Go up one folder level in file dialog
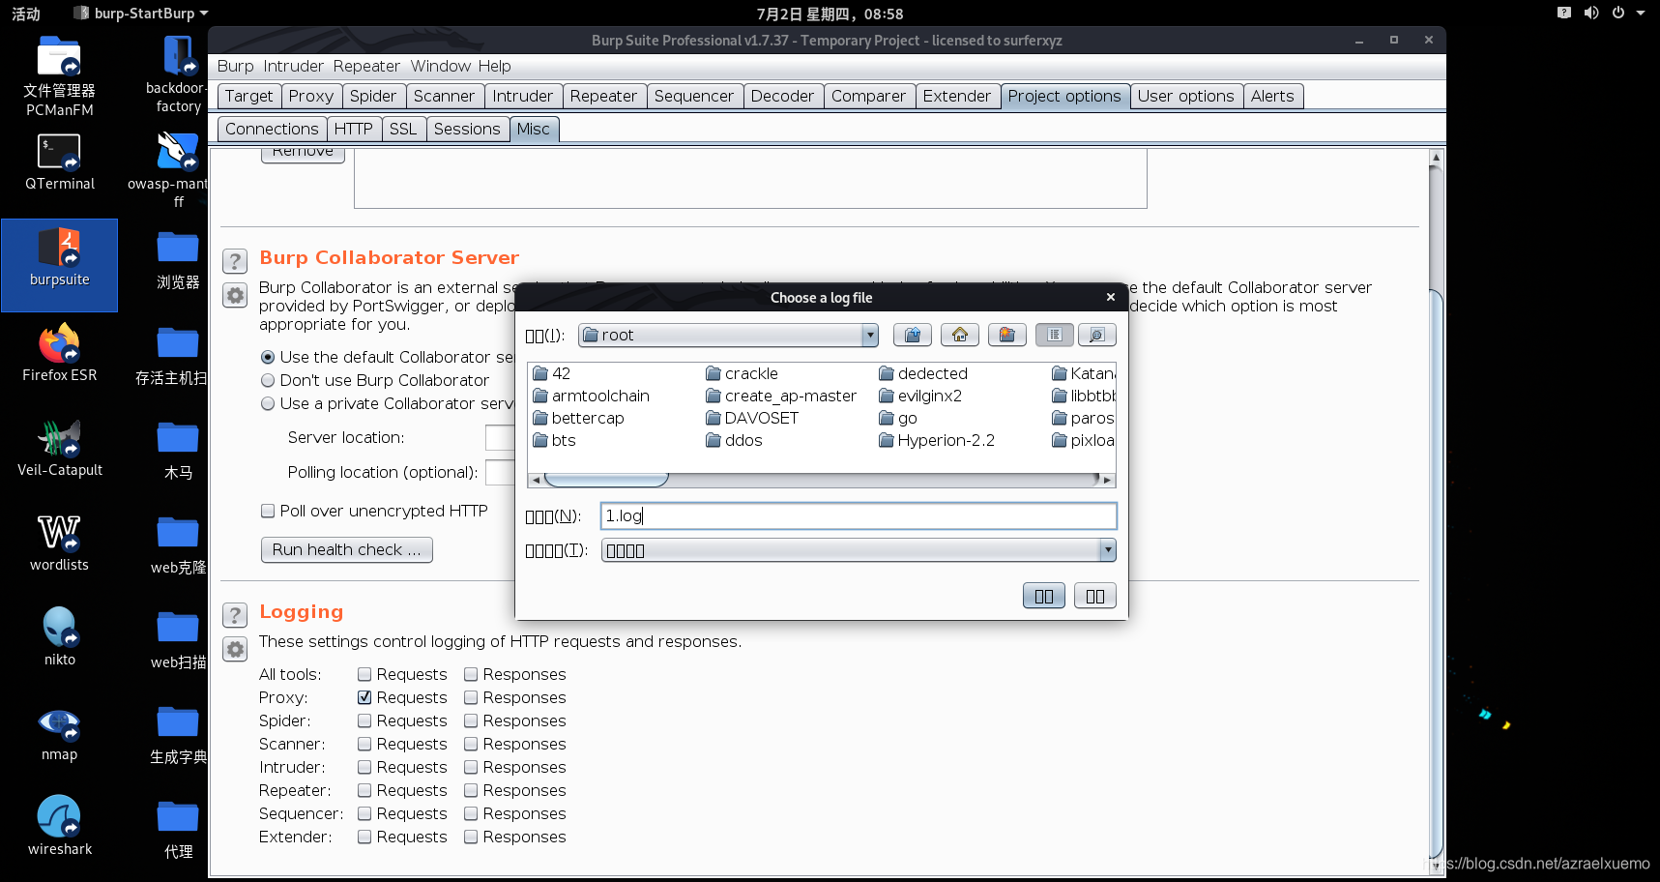The image size is (1660, 882). click(x=913, y=335)
